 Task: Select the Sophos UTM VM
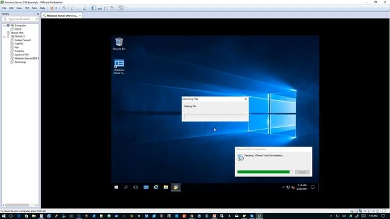[21, 55]
